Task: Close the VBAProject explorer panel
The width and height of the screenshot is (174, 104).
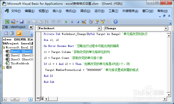Action: (31, 27)
